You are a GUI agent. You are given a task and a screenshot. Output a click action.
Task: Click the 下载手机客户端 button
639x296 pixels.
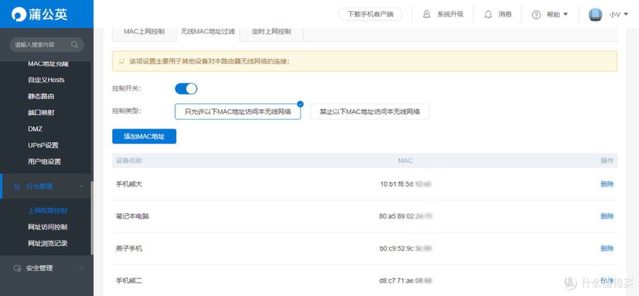(x=370, y=14)
